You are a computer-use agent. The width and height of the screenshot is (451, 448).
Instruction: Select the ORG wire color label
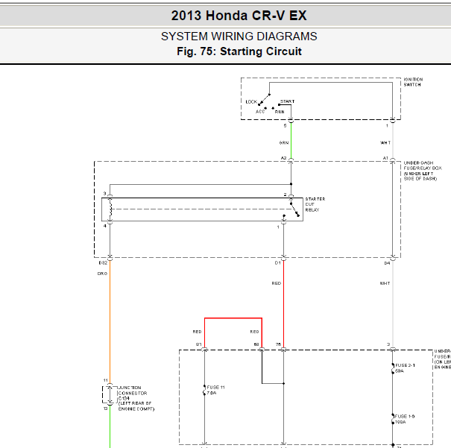102,274
